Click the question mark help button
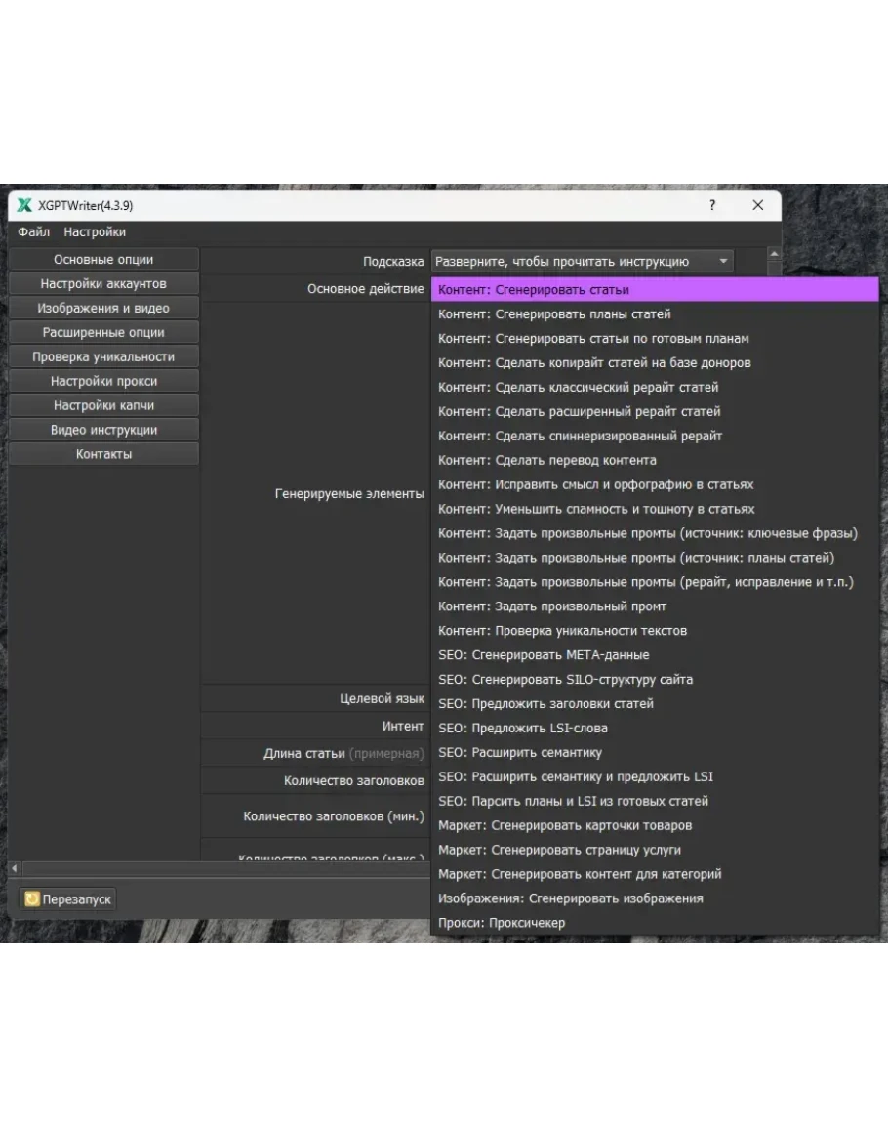This screenshot has width=888, height=1128. click(711, 205)
